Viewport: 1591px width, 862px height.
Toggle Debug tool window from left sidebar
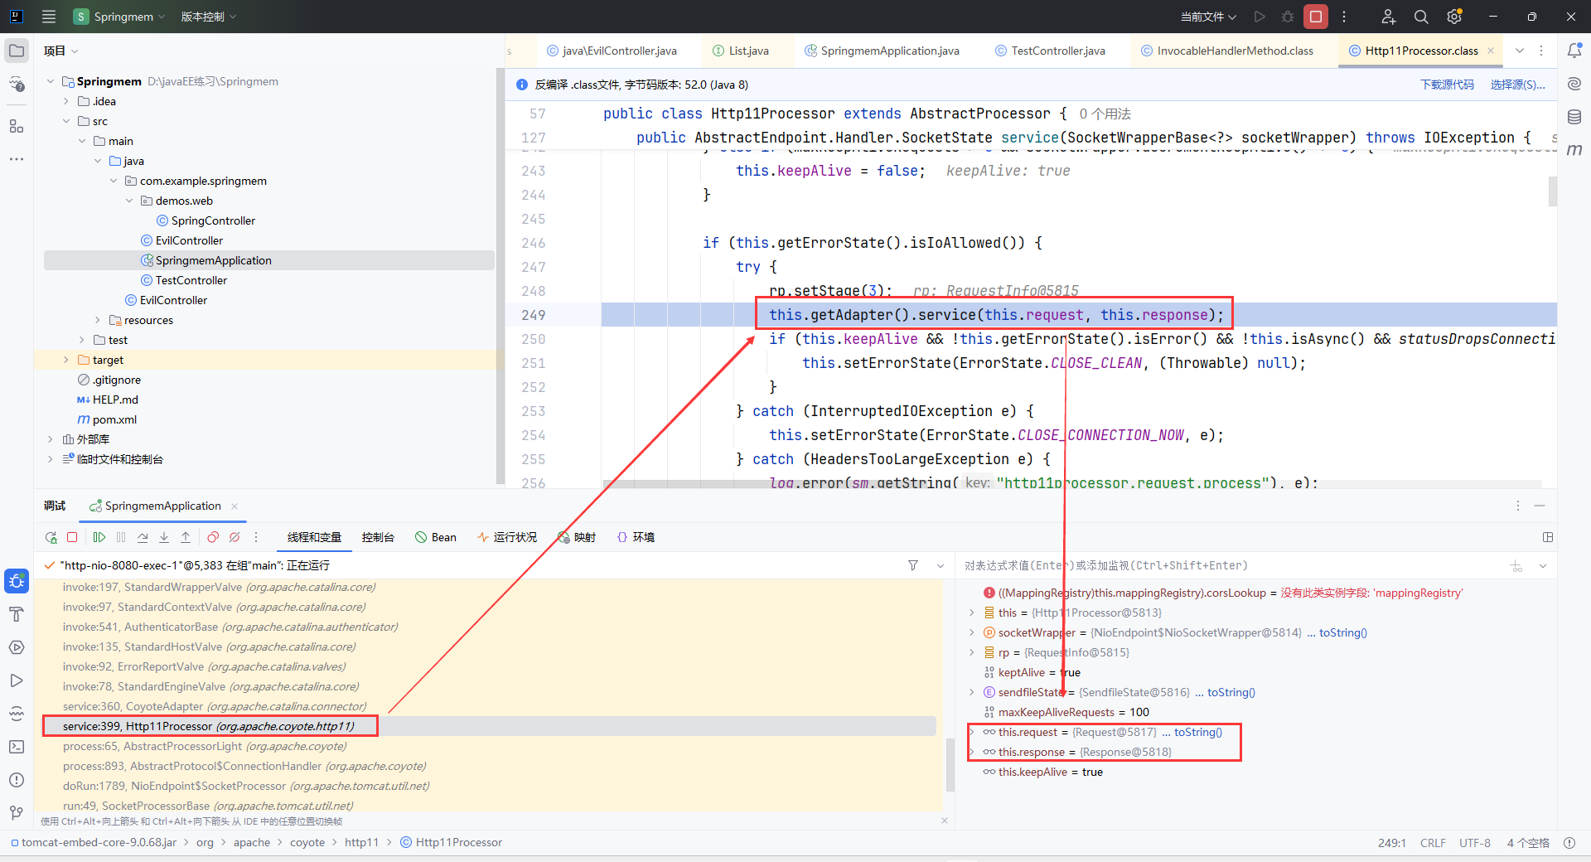point(17,581)
